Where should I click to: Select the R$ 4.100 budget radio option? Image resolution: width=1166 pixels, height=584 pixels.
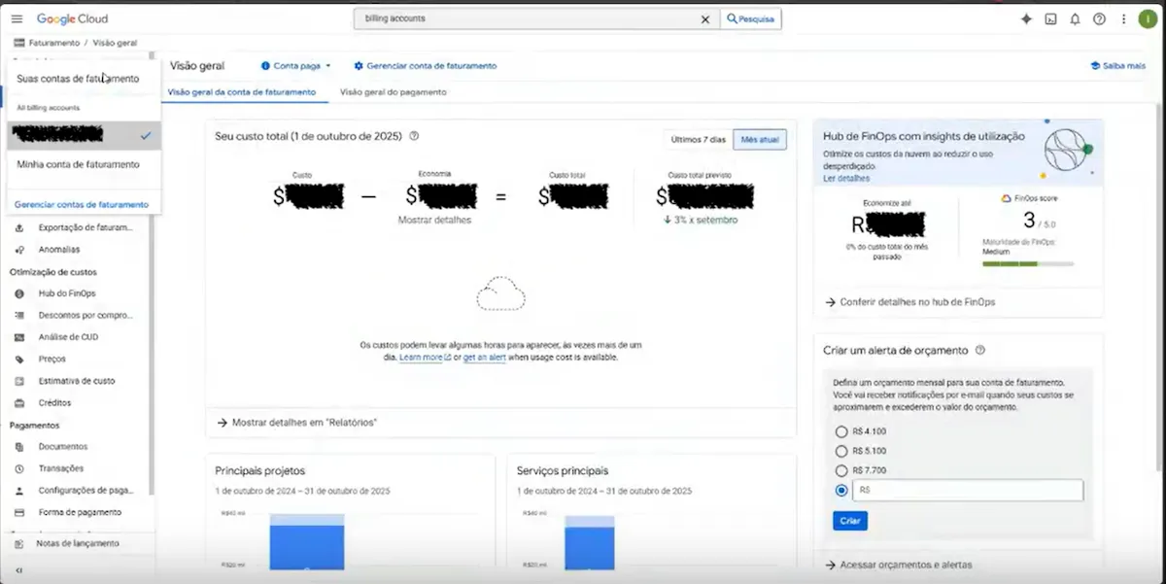(x=841, y=431)
